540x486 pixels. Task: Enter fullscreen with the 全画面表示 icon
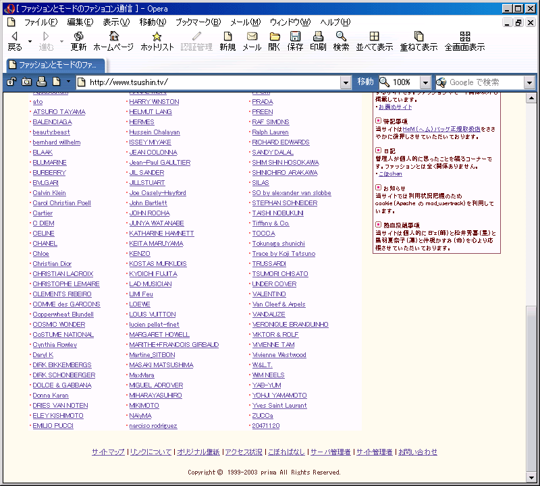tap(464, 41)
